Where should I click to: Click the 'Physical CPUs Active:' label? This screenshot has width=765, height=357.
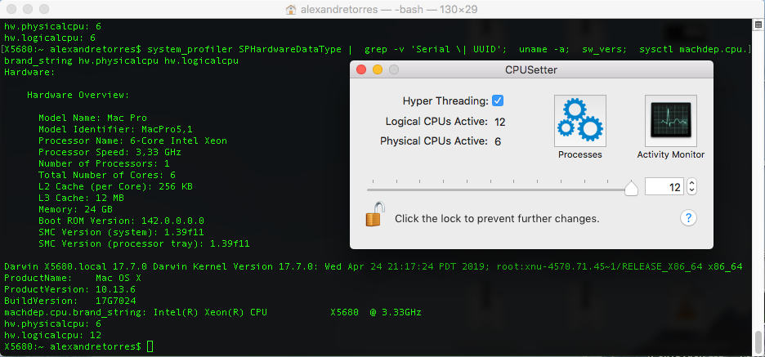434,141
